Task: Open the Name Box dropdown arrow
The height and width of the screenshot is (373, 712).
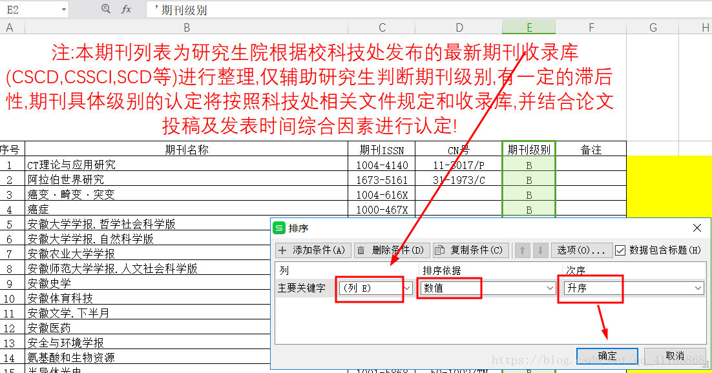Action: (63, 10)
